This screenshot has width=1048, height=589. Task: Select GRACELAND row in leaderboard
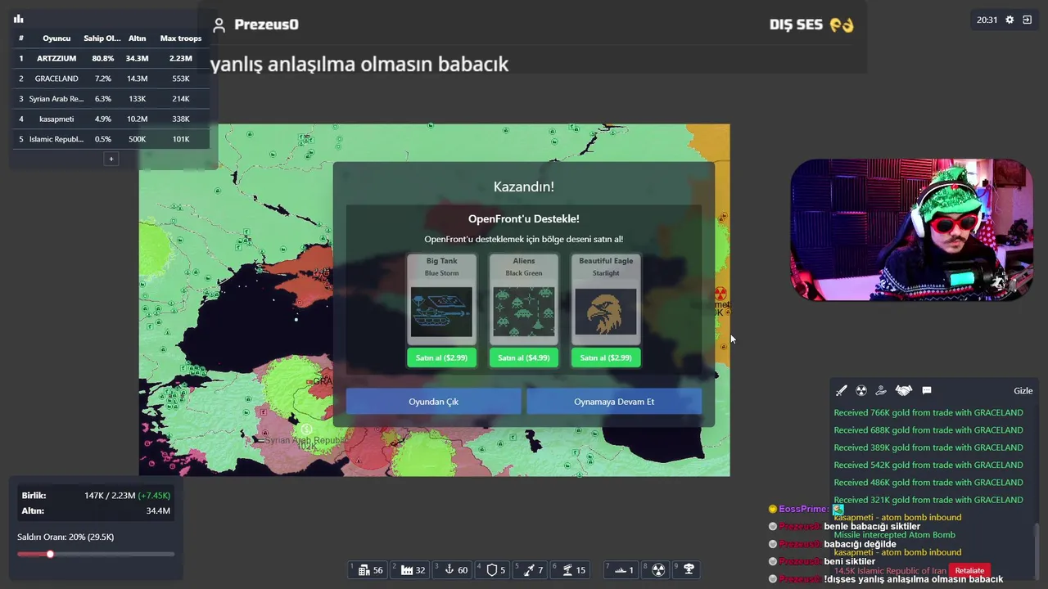[x=110, y=79]
